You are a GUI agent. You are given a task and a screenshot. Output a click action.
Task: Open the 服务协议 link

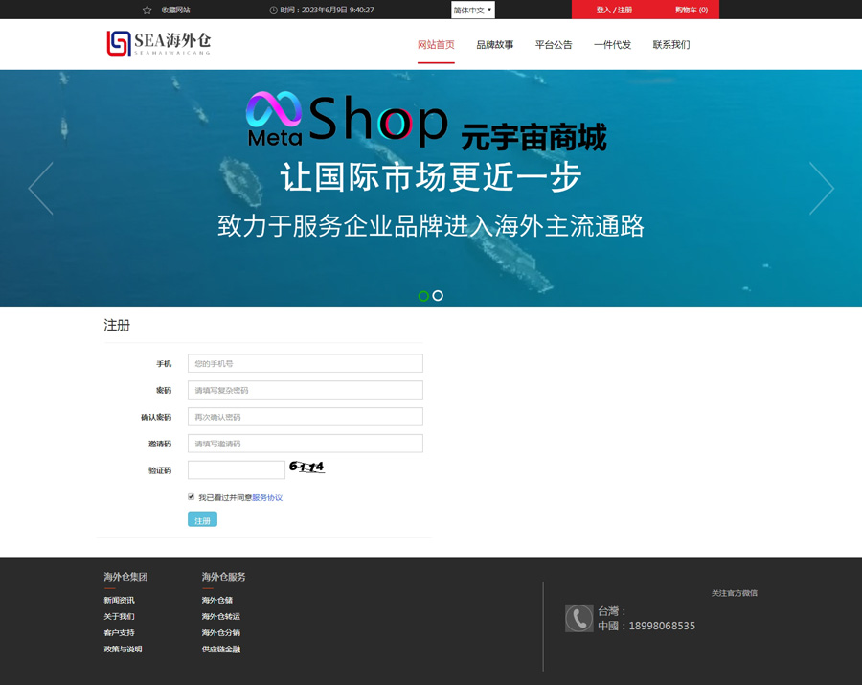267,498
